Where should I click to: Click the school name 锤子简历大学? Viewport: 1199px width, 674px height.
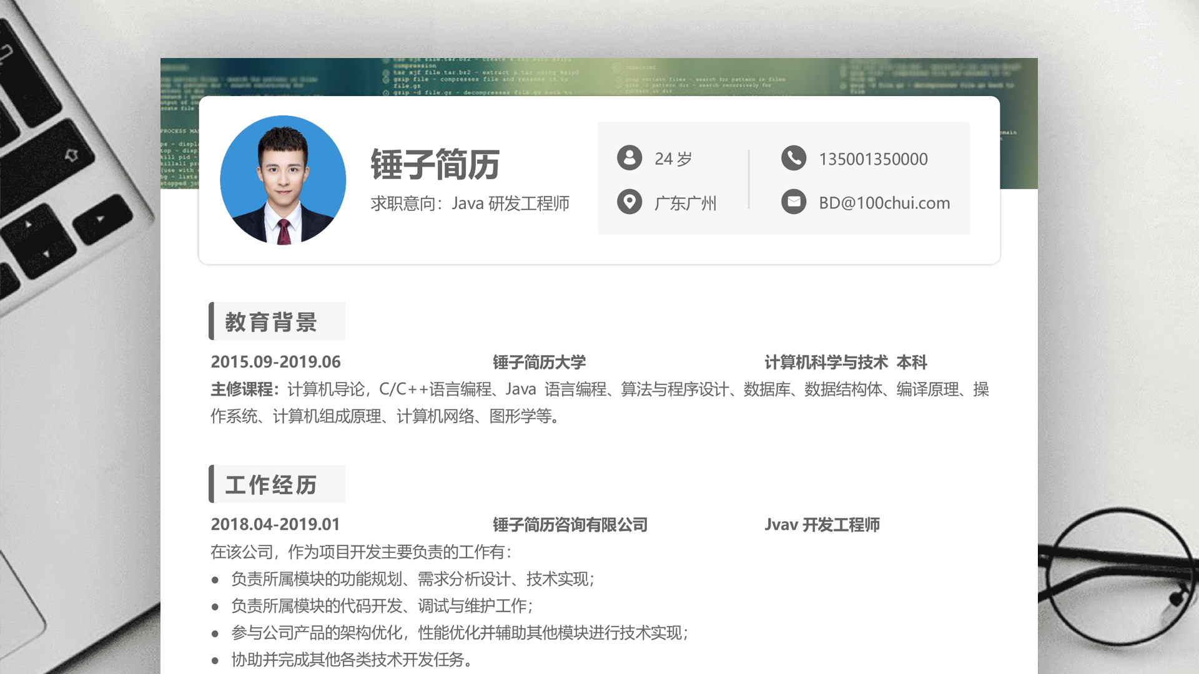coord(539,363)
